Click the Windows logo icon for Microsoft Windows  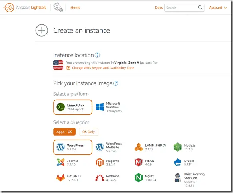point(100,107)
